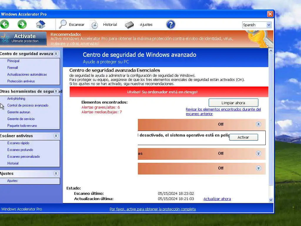Open Actualizaciones automáticas
The width and height of the screenshot is (301, 226).
pyautogui.click(x=27, y=74)
